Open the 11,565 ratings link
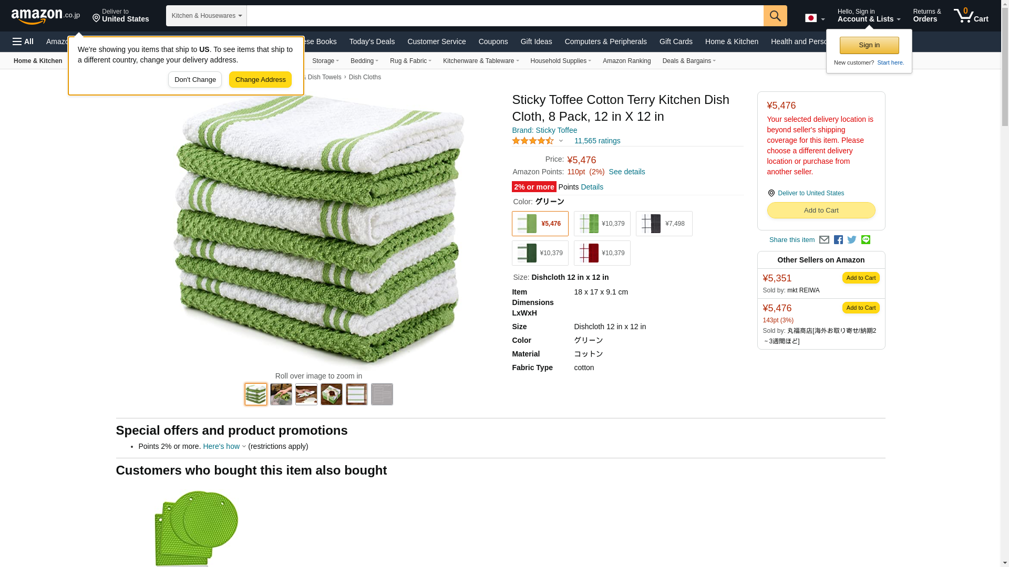The height and width of the screenshot is (567, 1009). (x=597, y=141)
